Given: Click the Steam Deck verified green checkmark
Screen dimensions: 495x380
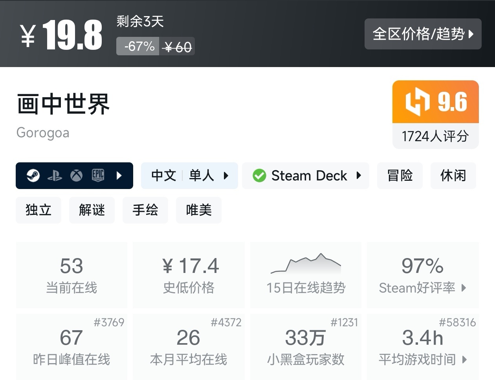Looking at the screenshot, I should (259, 176).
